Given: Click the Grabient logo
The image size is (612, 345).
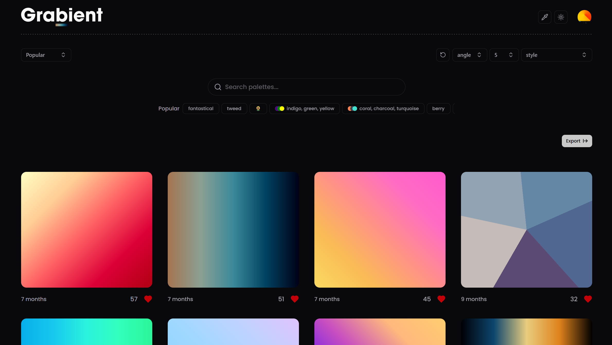Looking at the screenshot, I should (62, 15).
